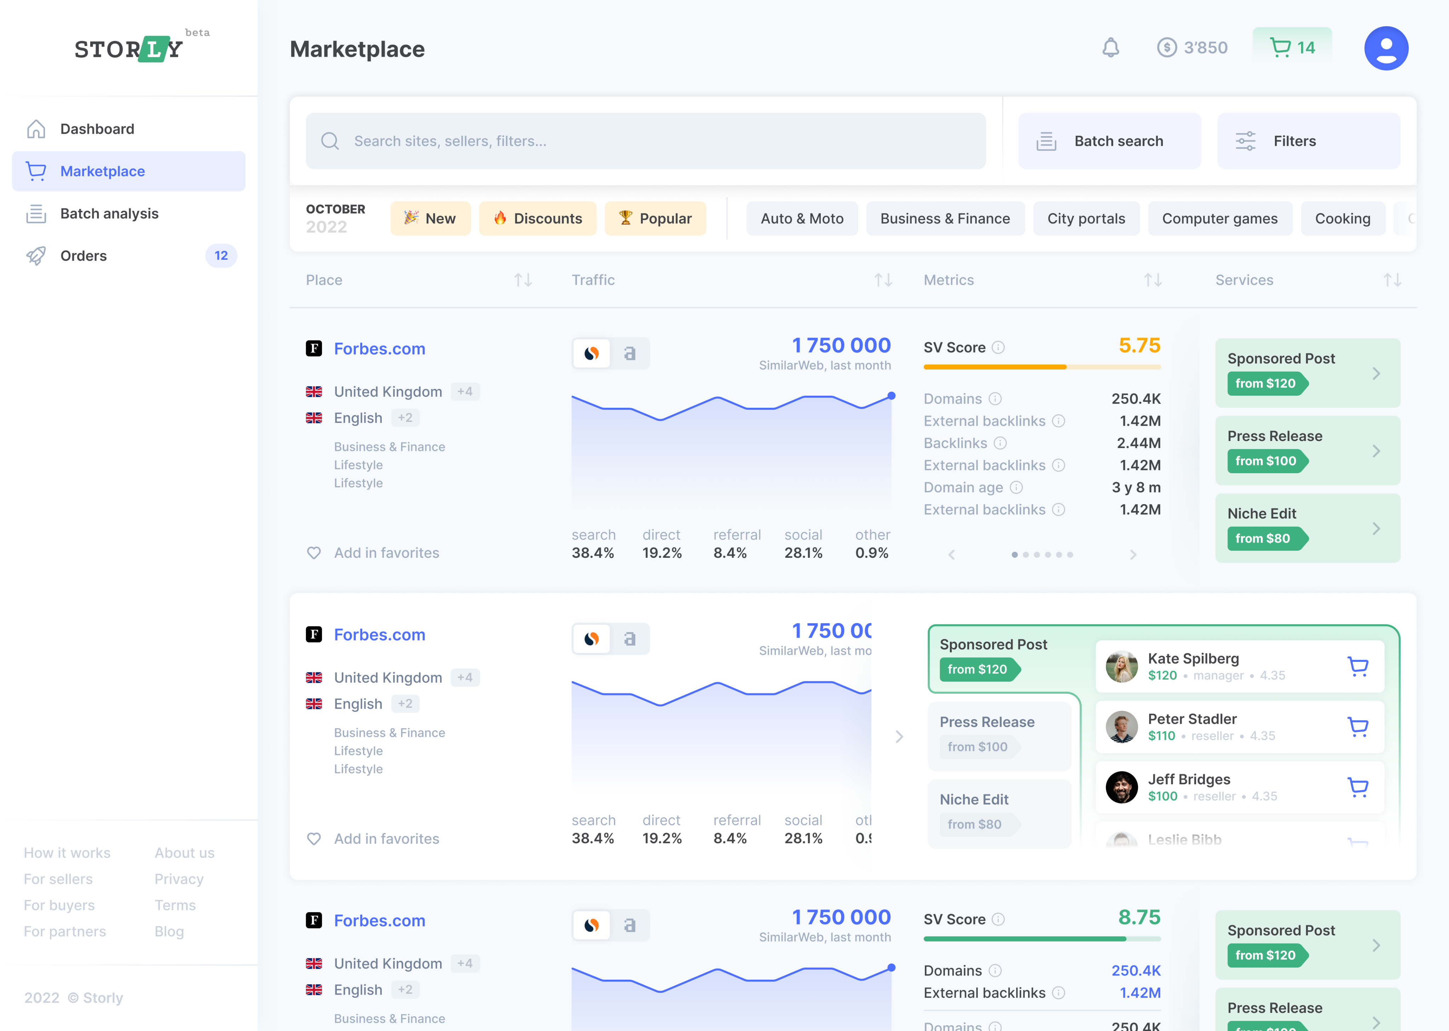Click the Domains info icon in first listing
Screen dimensions: 1449x1031
[x=995, y=399]
